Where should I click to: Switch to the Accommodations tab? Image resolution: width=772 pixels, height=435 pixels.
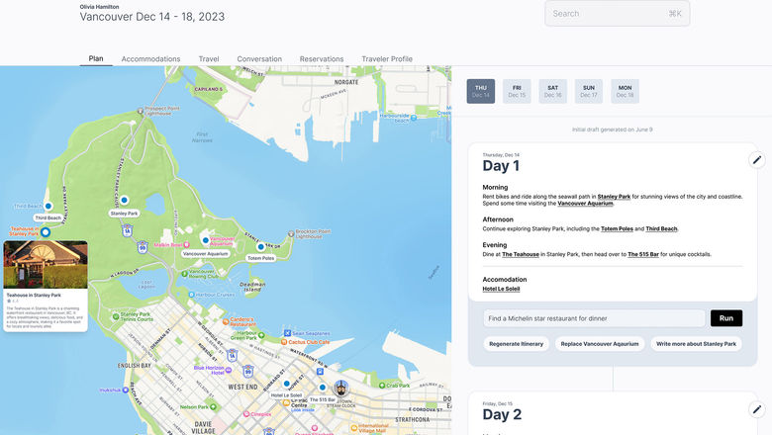coord(150,59)
